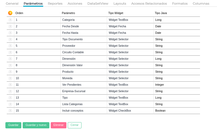Remove the Proveedor parameter via its X icon
217x130 pixels.
(10, 46)
